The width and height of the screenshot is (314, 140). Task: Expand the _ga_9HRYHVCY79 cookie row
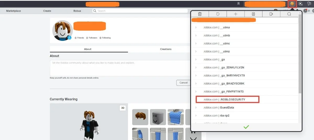(x=196, y=75)
